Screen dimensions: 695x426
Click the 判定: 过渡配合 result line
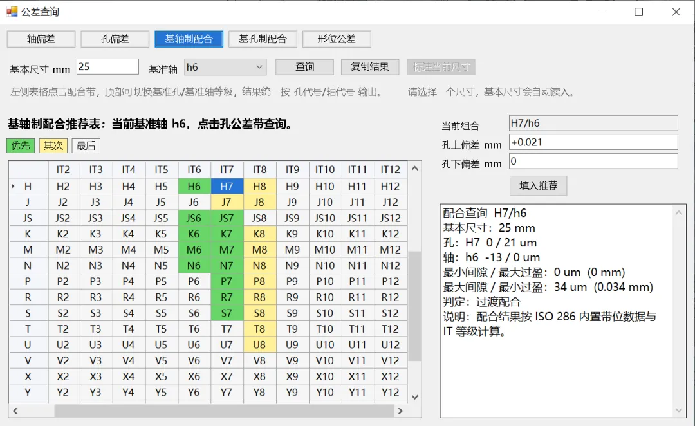(x=481, y=302)
